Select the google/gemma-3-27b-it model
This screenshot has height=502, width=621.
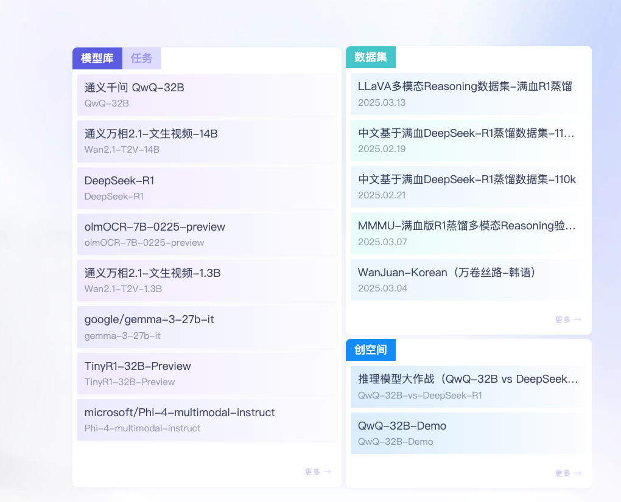(x=206, y=327)
